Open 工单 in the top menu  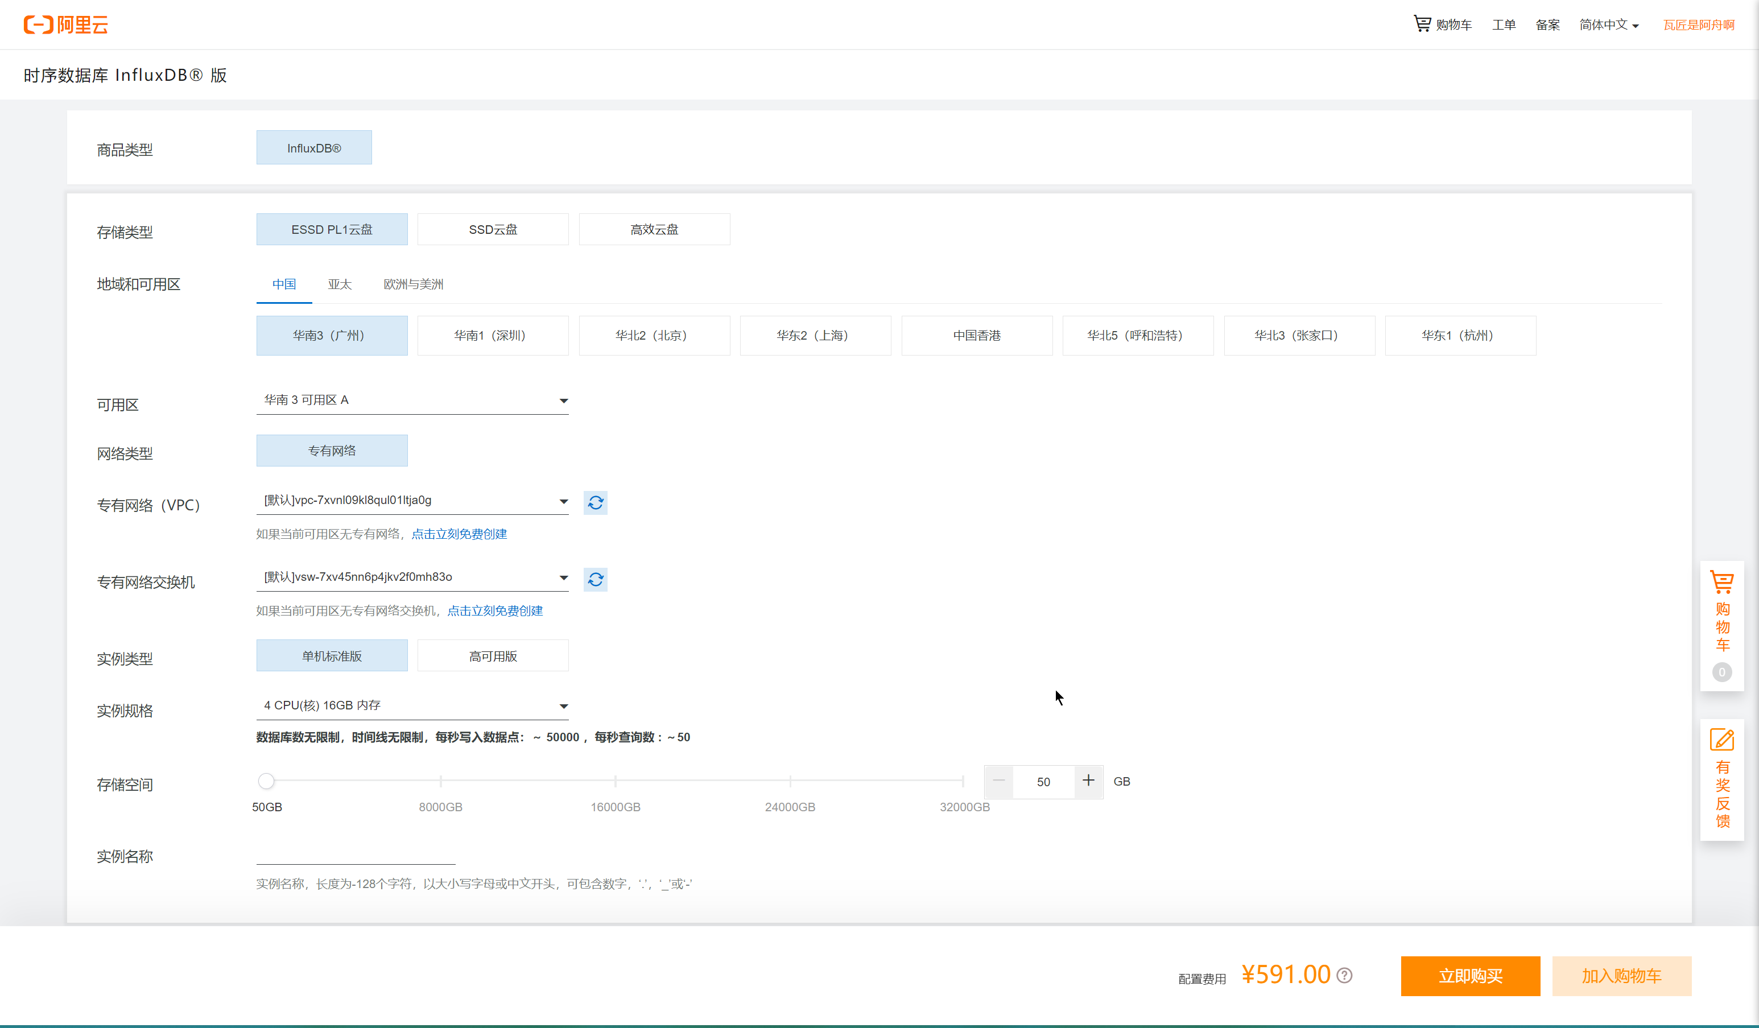pyautogui.click(x=1504, y=24)
